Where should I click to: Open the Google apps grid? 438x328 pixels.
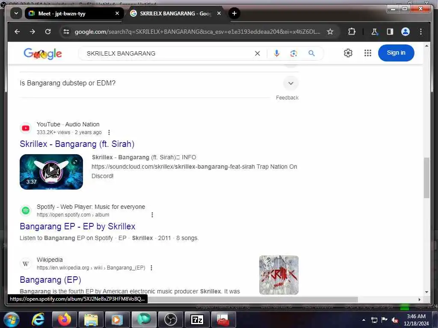coord(368,53)
